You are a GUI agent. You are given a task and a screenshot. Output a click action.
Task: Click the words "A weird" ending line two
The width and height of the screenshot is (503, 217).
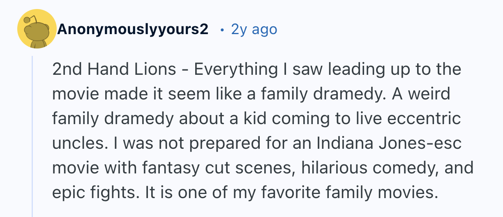click(421, 94)
